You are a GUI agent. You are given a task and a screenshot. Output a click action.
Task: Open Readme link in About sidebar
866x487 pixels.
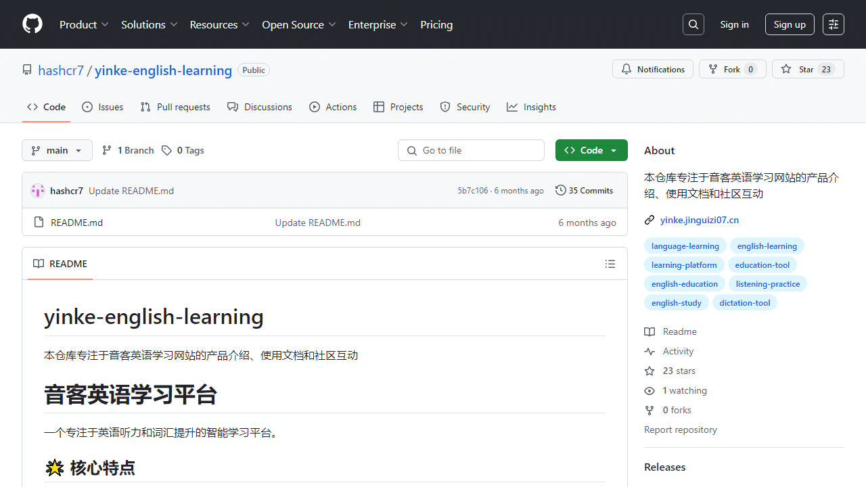pyautogui.click(x=670, y=331)
